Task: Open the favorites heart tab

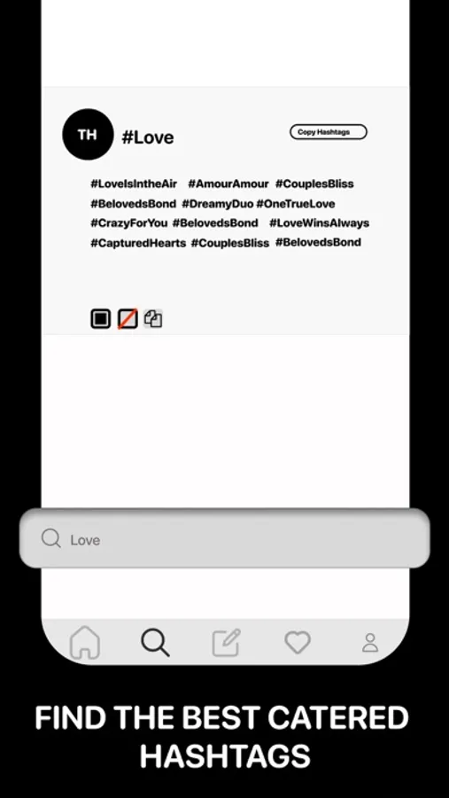Action: click(298, 642)
